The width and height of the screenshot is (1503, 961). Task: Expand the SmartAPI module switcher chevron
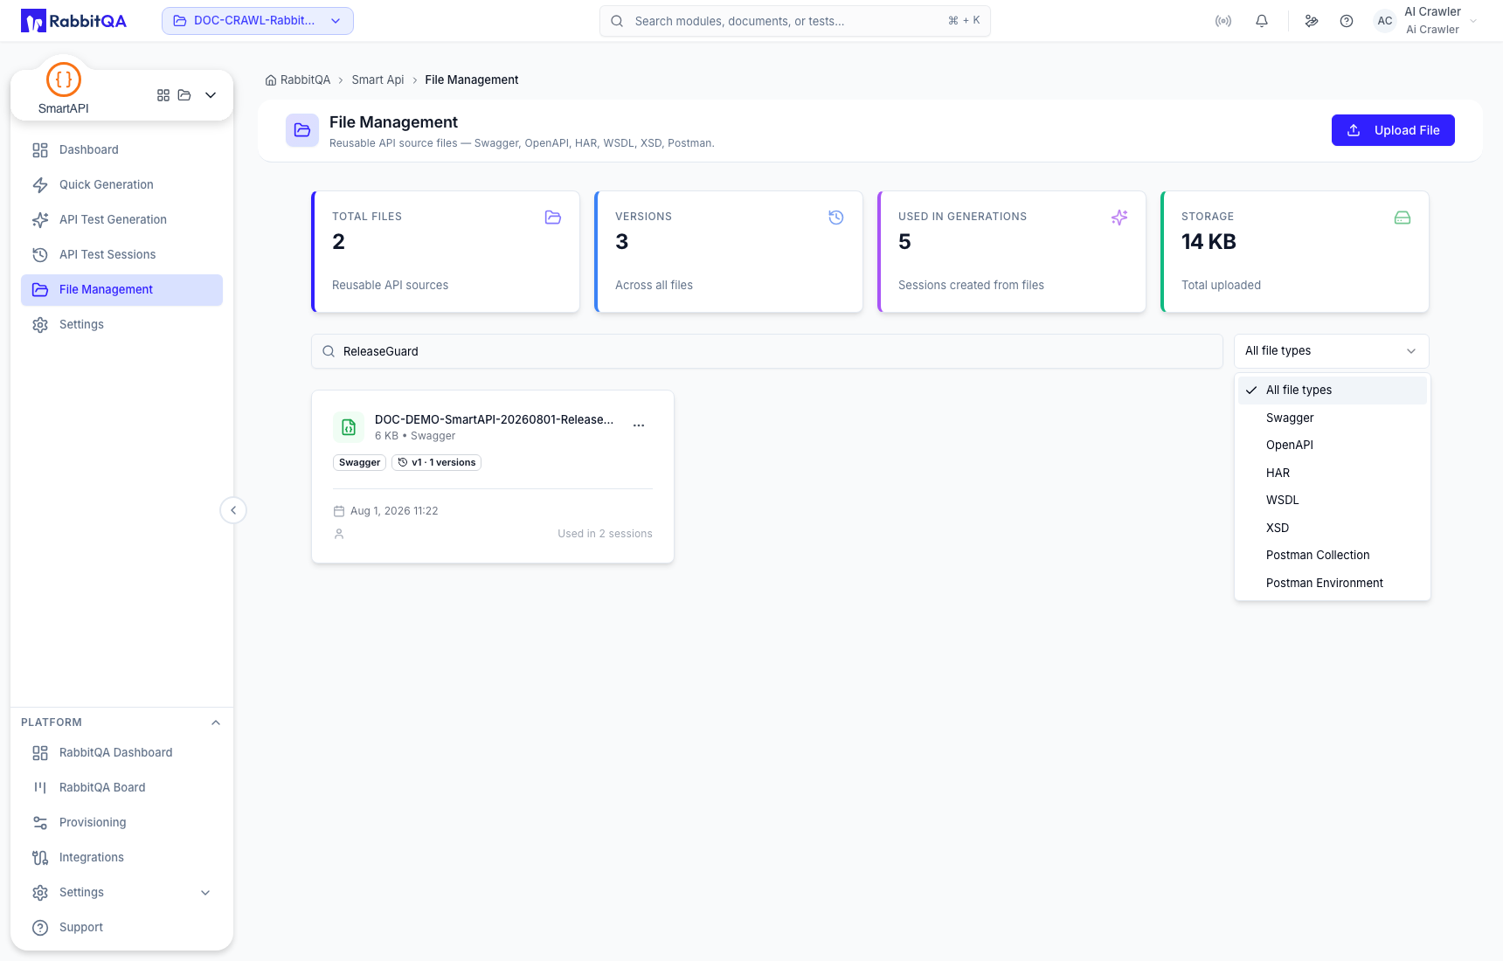pyautogui.click(x=211, y=95)
